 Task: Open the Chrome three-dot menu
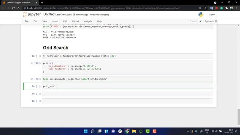pos(237,8)
